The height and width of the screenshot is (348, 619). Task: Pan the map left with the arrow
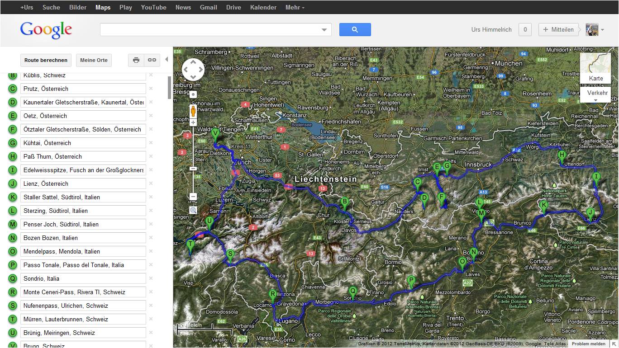coord(186,70)
